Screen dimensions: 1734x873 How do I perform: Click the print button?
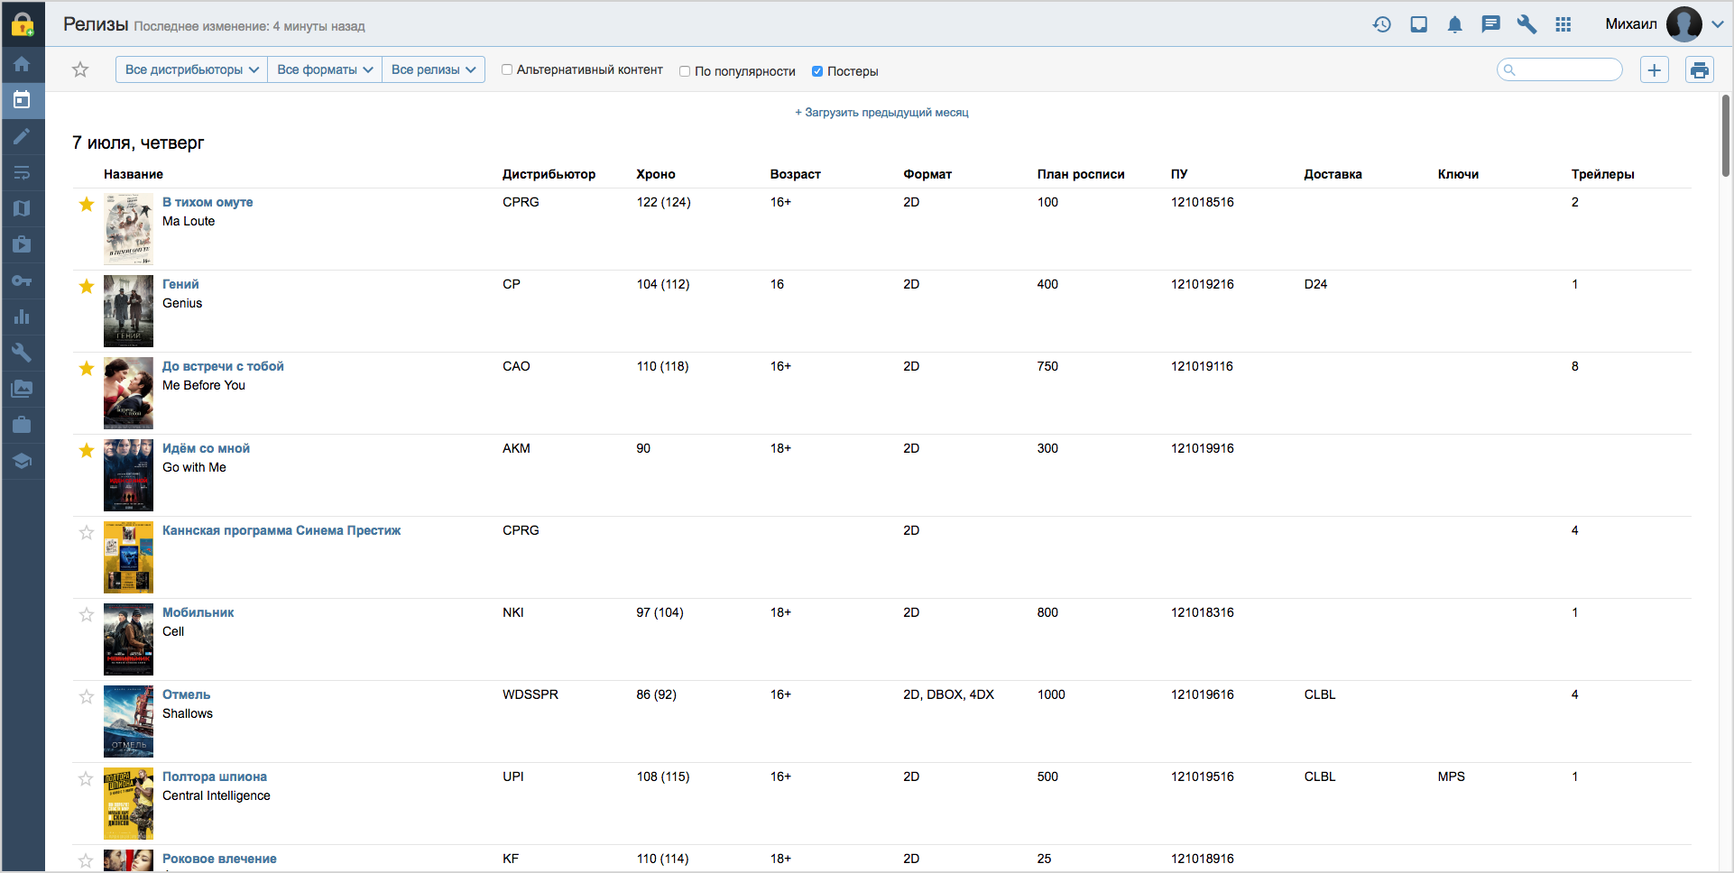[x=1700, y=69]
